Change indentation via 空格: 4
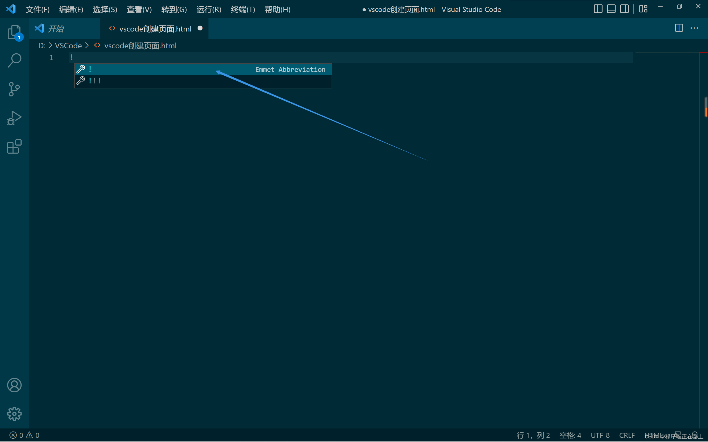 tap(570, 435)
